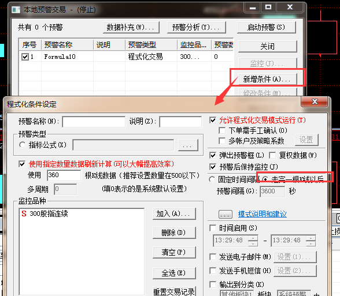Select the 指标公式(X) radio button
Screen dimensions: 340x296
pos(23,145)
